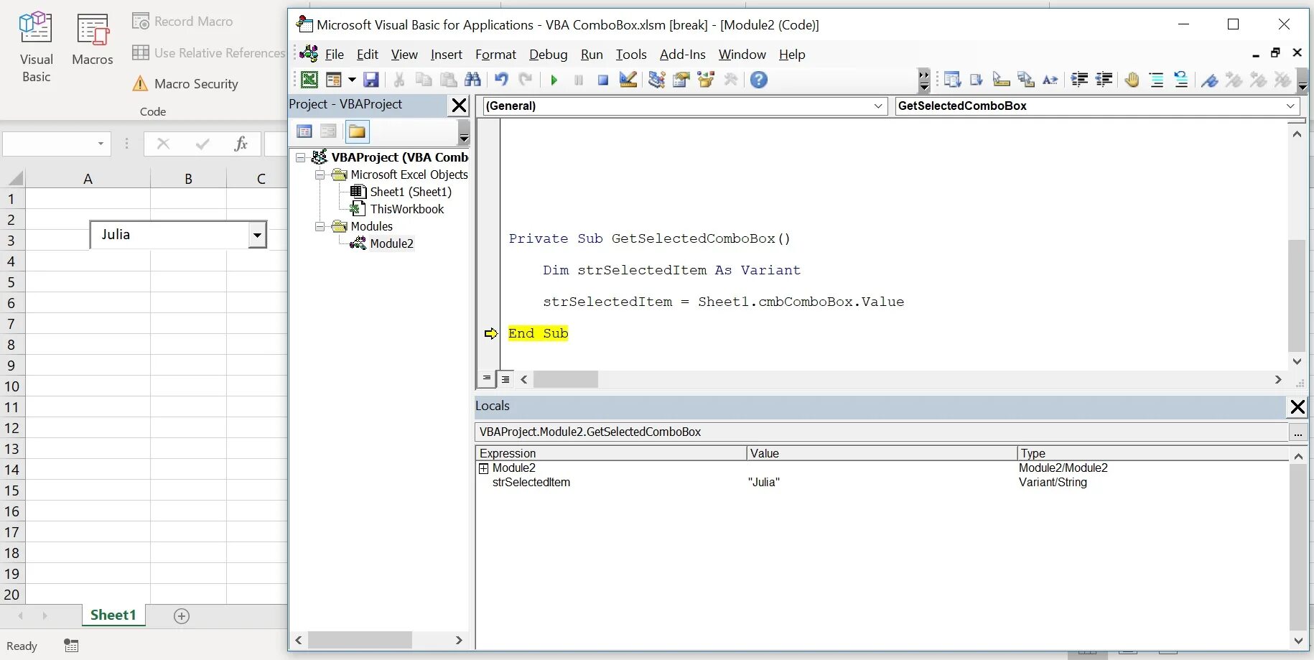Viewport: 1314px width, 660px height.
Task: Open the Tools menu
Action: pyautogui.click(x=631, y=55)
